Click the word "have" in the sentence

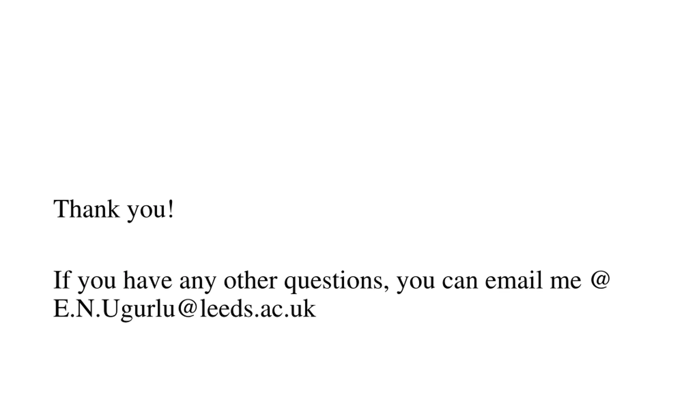(148, 280)
